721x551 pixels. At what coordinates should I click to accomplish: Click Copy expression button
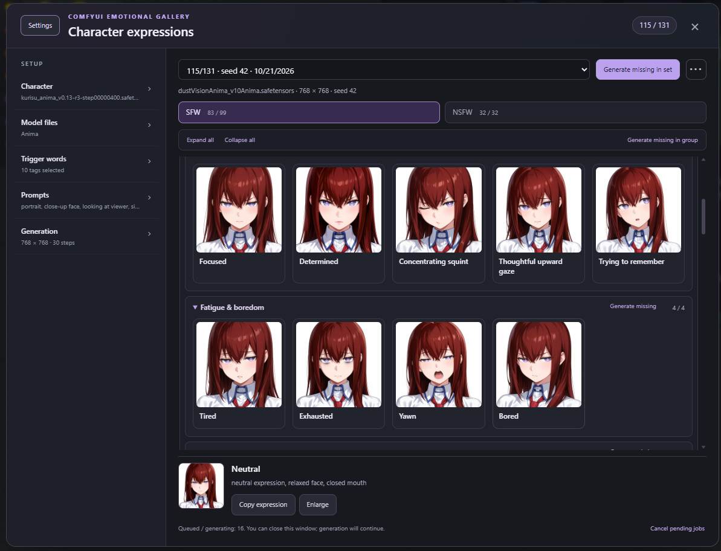[x=263, y=504]
